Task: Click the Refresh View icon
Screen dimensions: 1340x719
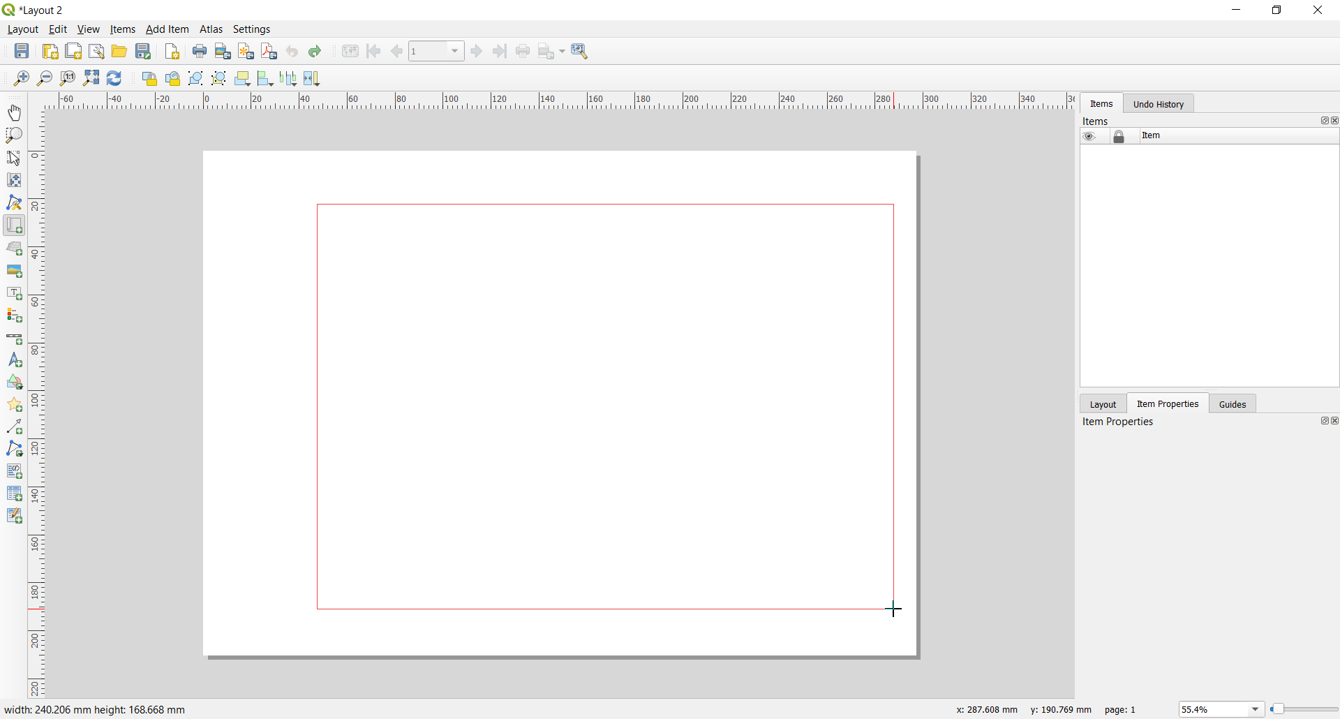Action: pyautogui.click(x=114, y=78)
